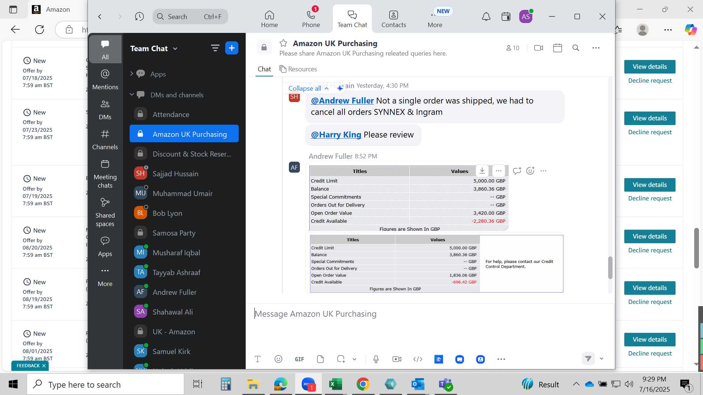Open the Home tab in Zoom
Viewport: 703px width, 395px height.
(269, 19)
